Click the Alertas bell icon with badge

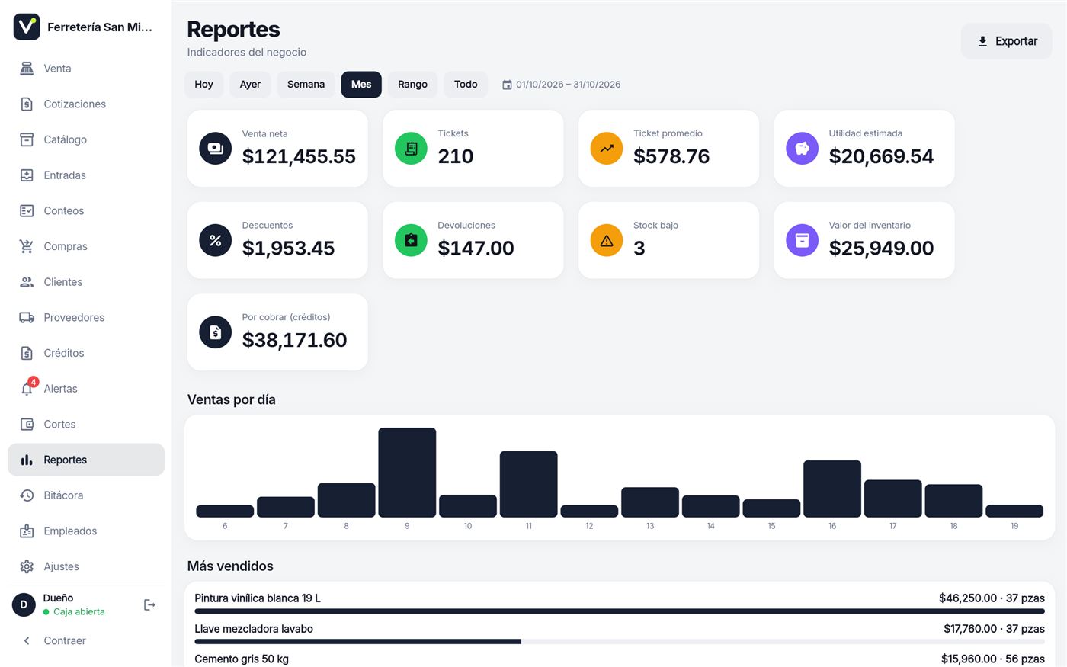[x=28, y=387]
